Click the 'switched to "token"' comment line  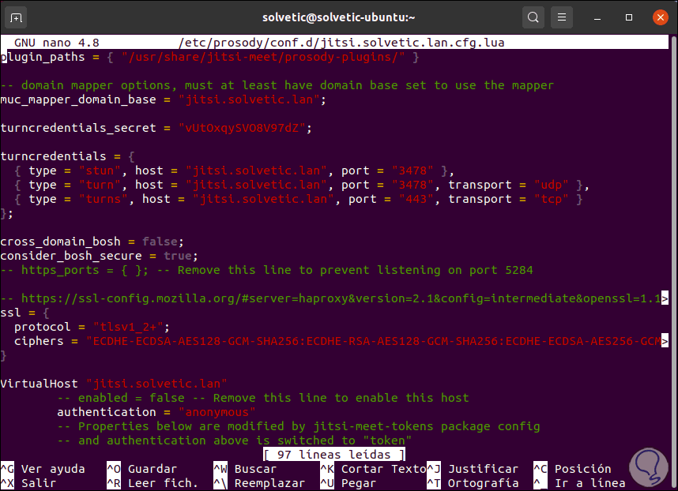[234, 440]
